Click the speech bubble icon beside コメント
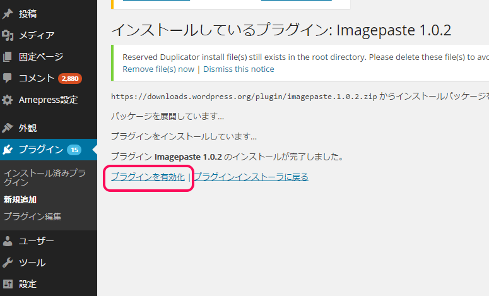 (x=8, y=78)
